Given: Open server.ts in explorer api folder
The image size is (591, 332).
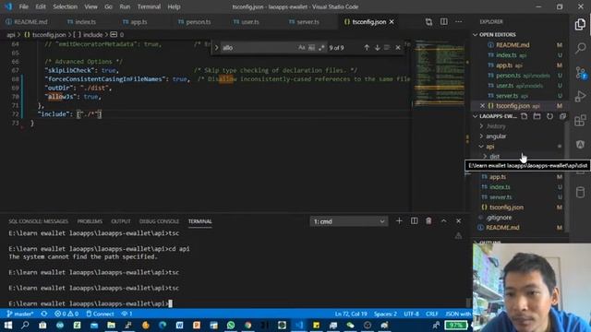Looking at the screenshot, I should point(501,196).
